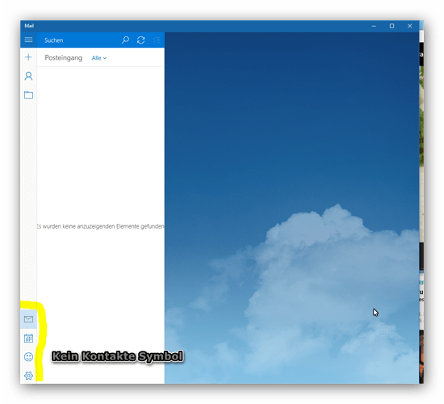The height and width of the screenshot is (404, 444).
Task: Open the Alle filter dropdown
Action: coord(98,58)
